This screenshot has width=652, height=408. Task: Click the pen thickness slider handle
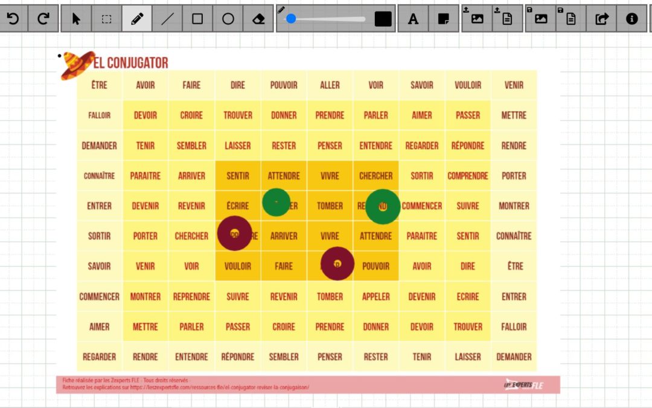click(291, 19)
